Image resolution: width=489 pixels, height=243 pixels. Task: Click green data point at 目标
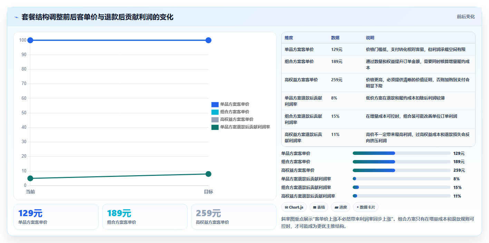tap(208, 174)
